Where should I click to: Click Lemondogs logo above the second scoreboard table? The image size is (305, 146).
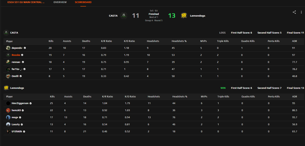6,88
